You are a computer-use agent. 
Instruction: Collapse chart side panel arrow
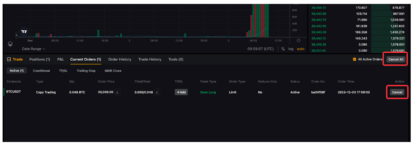(17, 35)
